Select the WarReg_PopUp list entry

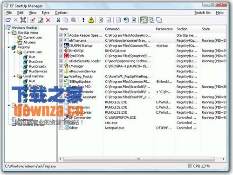(81, 77)
